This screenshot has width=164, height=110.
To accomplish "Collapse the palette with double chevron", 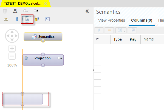I will click(87, 11).
